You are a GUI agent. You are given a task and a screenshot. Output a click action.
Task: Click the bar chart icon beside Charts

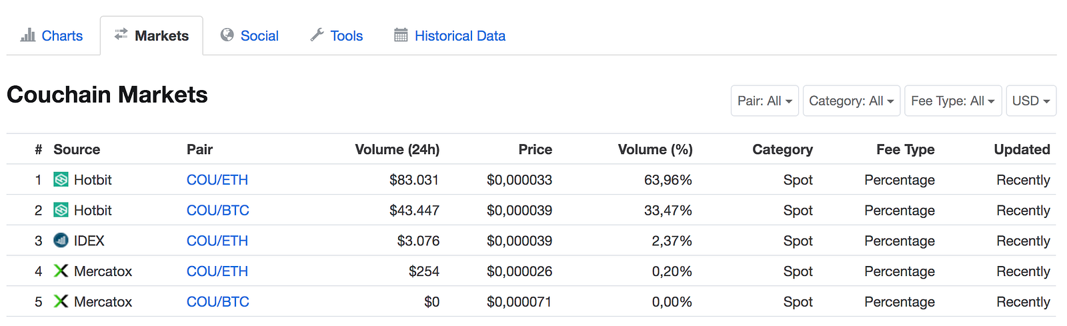point(28,35)
